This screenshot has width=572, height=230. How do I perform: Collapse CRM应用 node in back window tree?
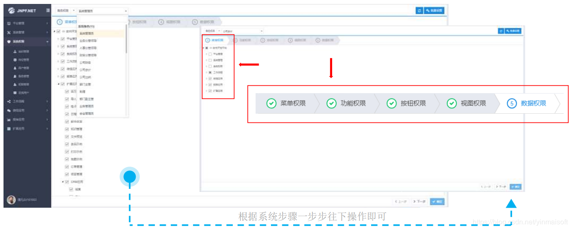(63, 182)
